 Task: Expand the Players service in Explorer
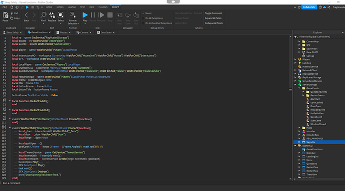pyautogui.click(x=295, y=59)
